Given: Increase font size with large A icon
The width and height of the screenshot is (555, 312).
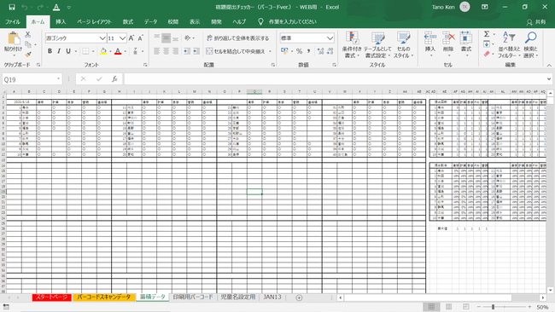Looking at the screenshot, I should pyautogui.click(x=131, y=38).
